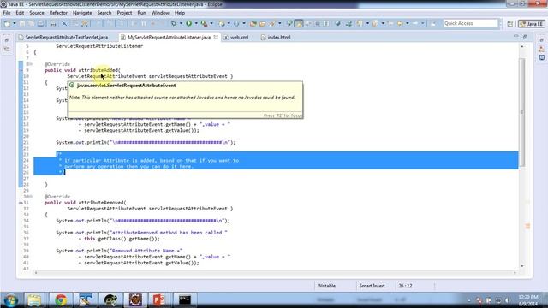Open the command prompt taskbar icon
Image resolution: width=548 pixels, height=308 pixels.
point(185,300)
